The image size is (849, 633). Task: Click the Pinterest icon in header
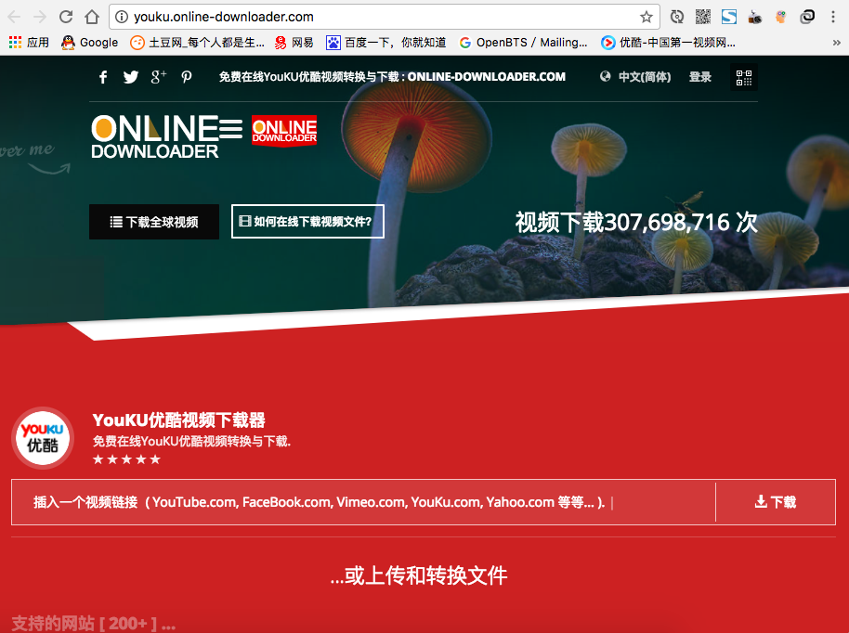coord(187,77)
